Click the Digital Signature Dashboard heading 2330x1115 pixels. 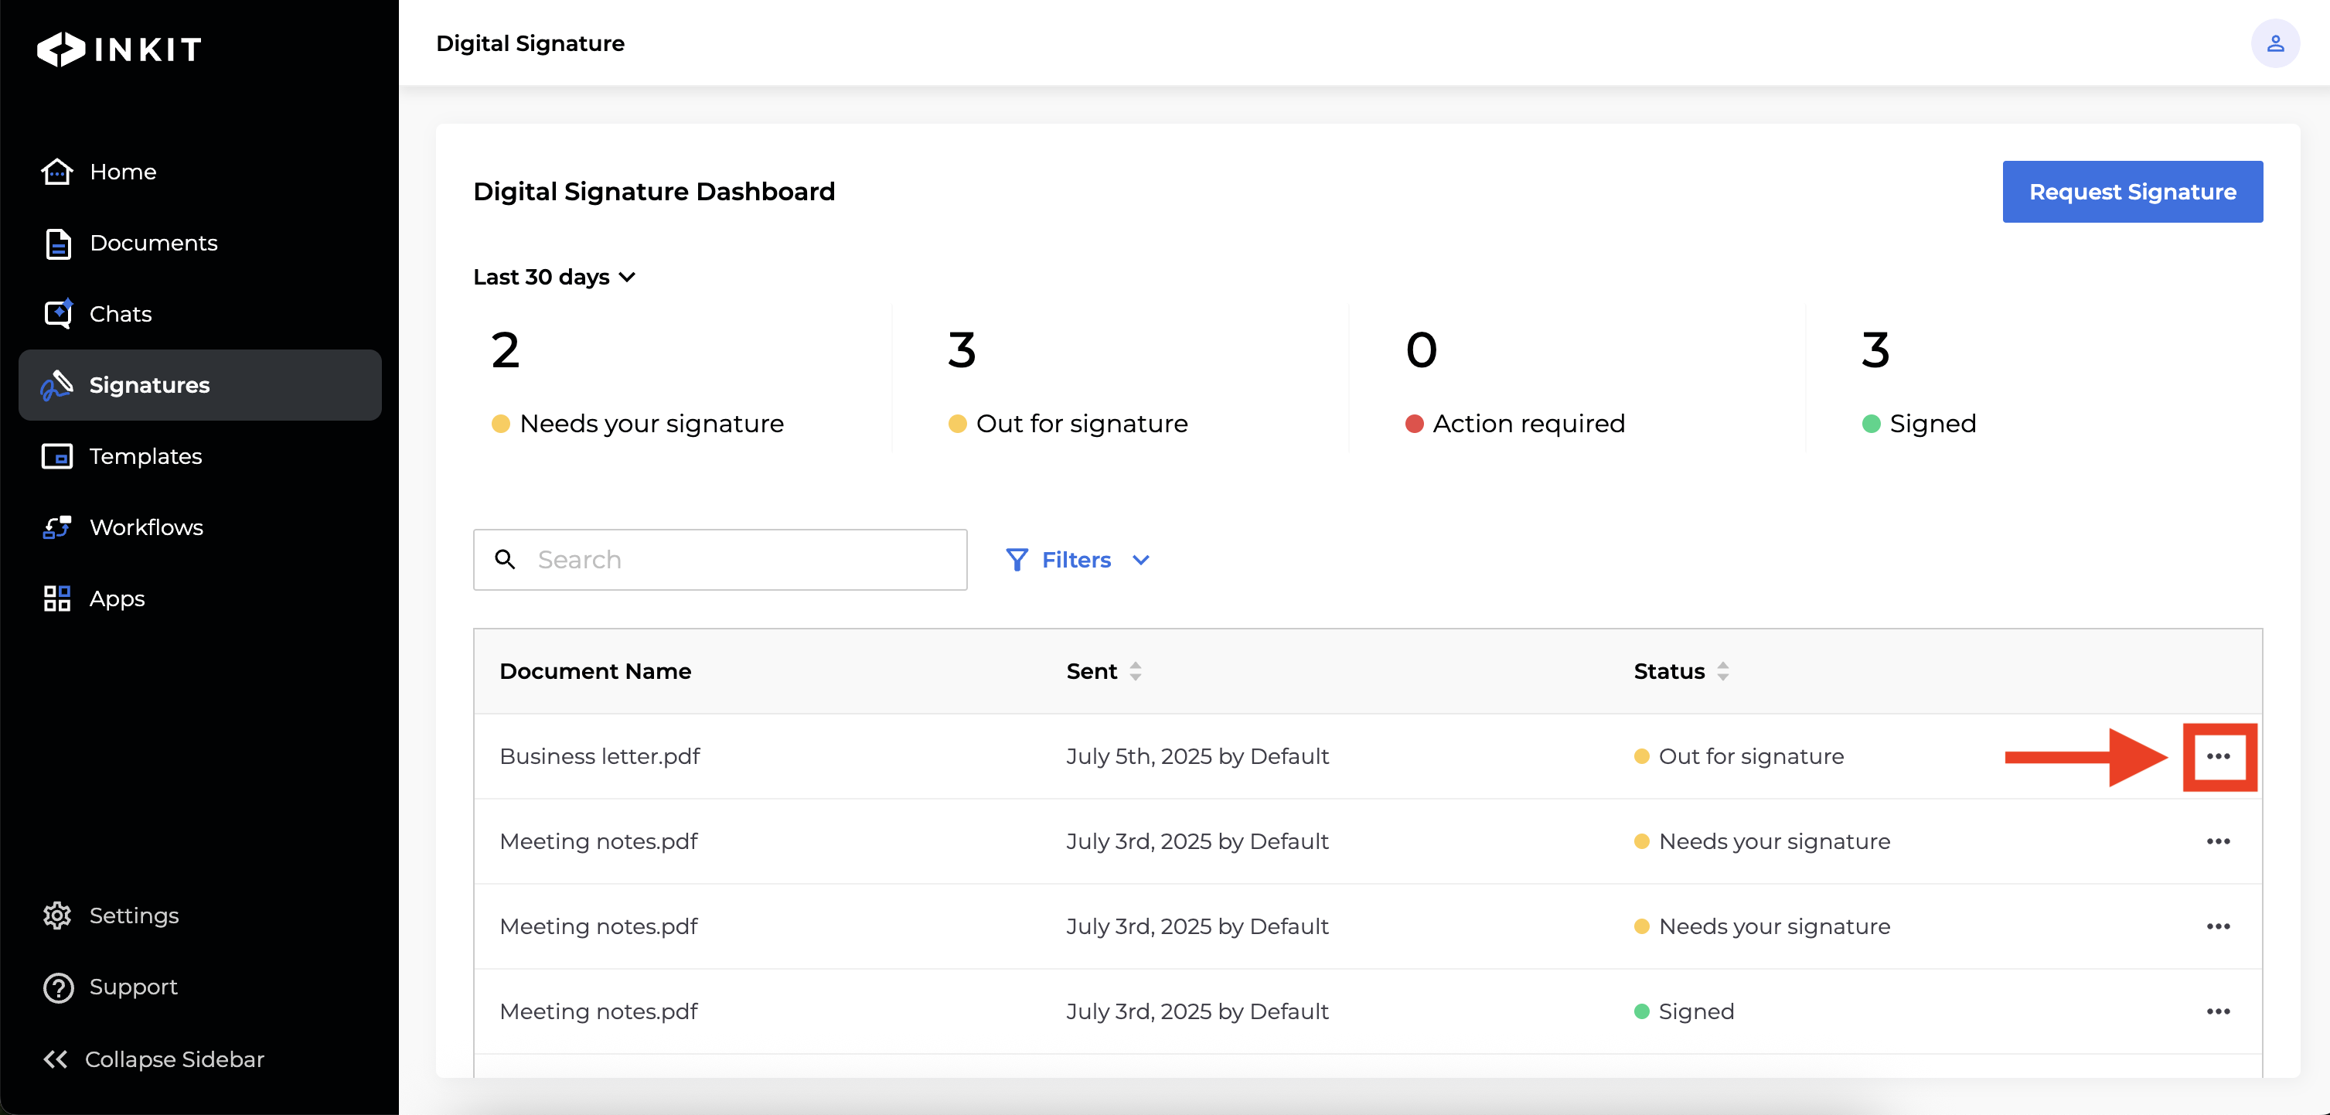pos(654,192)
